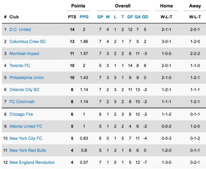Open the New England Revolution link
Image resolution: width=206 pixels, height=169 pixels.
pos(32,162)
